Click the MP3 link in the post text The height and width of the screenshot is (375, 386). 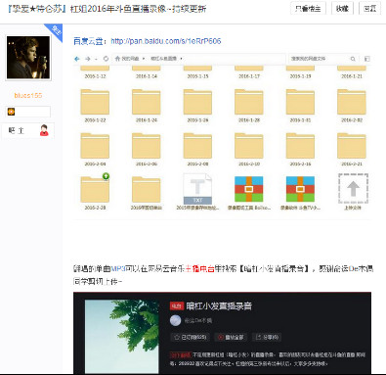coord(118,269)
